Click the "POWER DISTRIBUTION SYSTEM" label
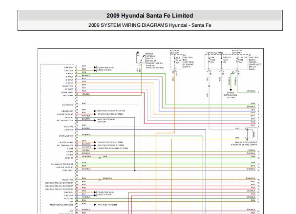The height and width of the screenshot is (214, 296). [x=231, y=95]
